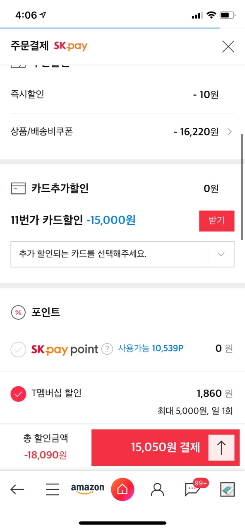Click the SK pay logo in header
The image size is (245, 530).
71,46
